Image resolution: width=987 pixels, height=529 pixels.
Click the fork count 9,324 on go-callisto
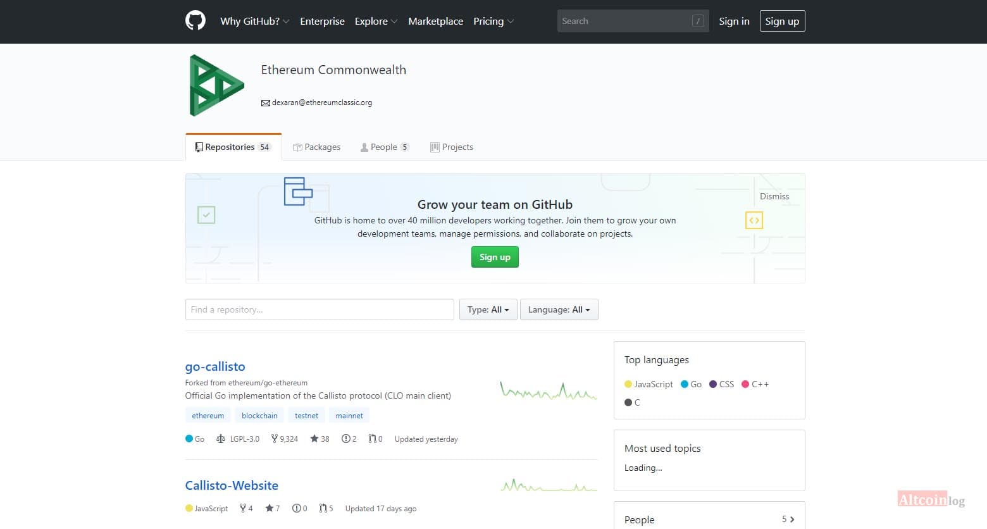285,439
